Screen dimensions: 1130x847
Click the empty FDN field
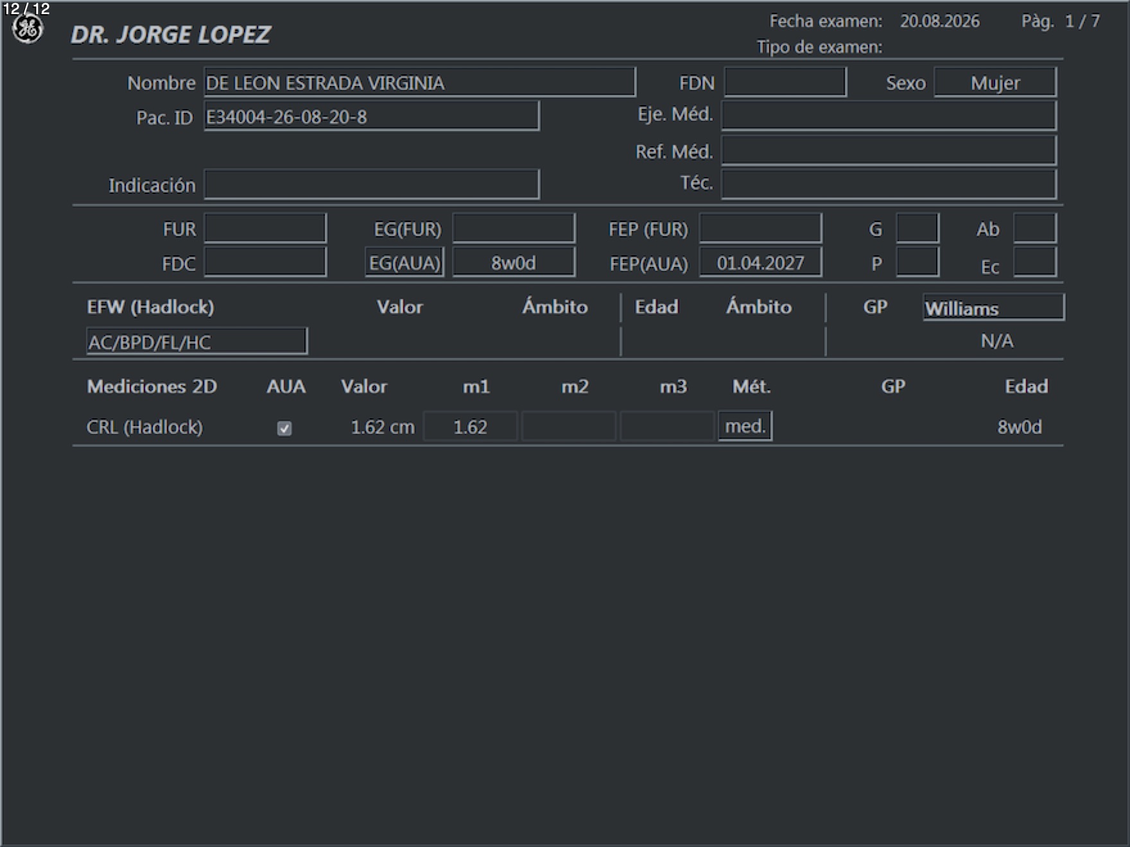(785, 82)
